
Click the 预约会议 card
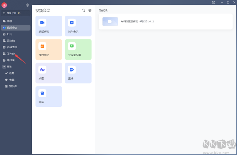49,49
